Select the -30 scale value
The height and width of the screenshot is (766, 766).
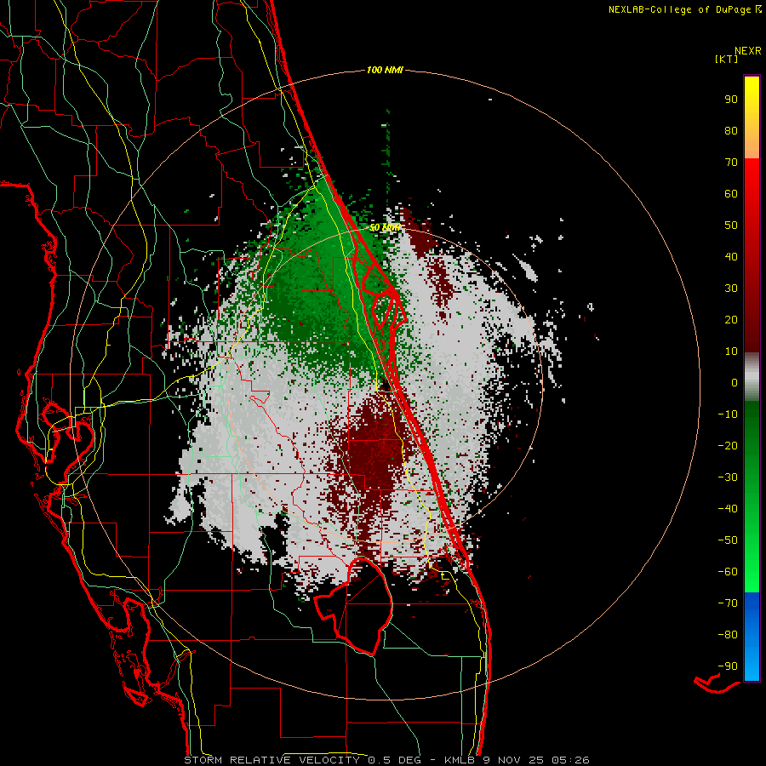click(728, 477)
